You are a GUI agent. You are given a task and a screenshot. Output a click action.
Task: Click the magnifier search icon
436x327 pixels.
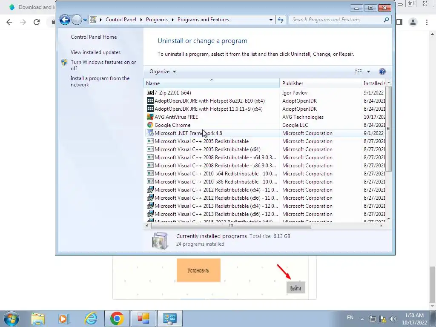[386, 20]
